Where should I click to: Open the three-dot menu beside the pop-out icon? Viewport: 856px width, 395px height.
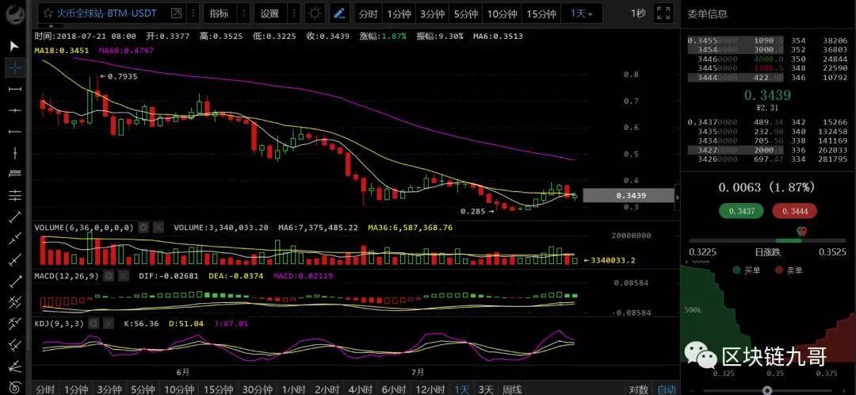pos(192,13)
